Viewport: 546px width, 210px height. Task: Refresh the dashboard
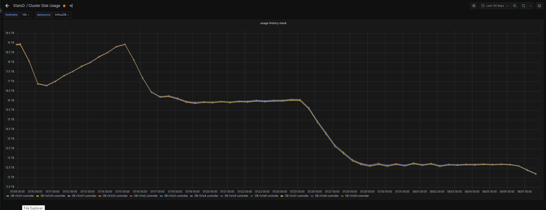point(524,6)
